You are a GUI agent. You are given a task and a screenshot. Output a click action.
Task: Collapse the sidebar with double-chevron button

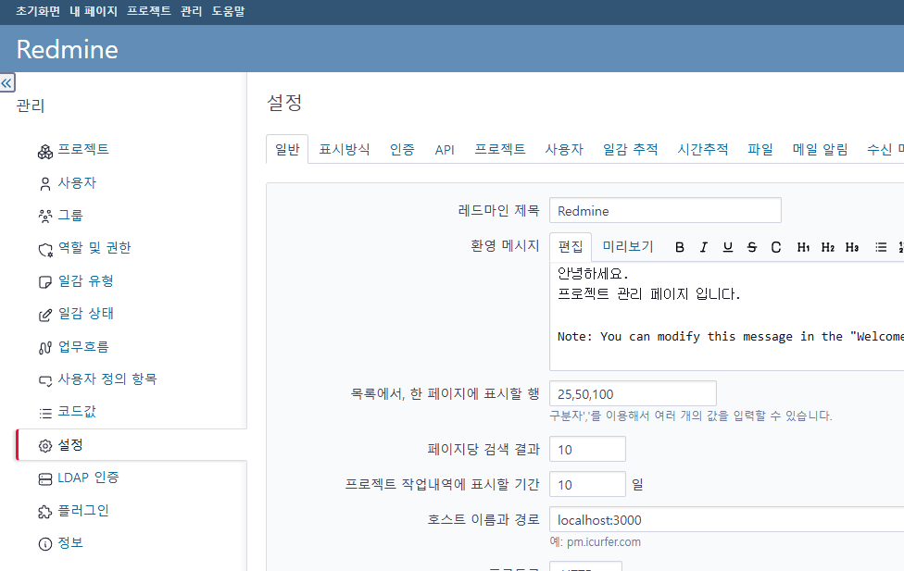(x=6, y=83)
